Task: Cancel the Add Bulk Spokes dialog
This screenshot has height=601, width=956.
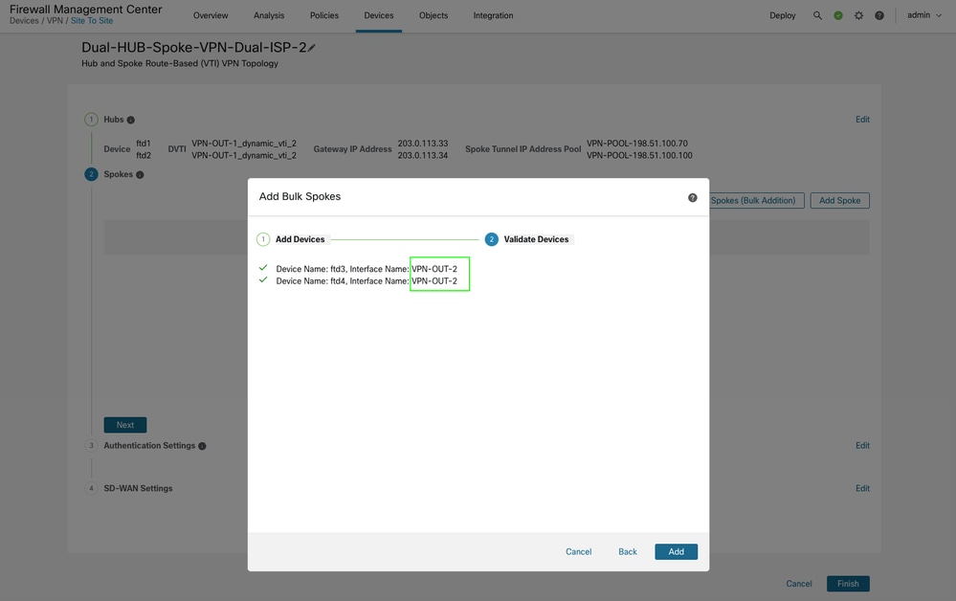Action: (579, 551)
